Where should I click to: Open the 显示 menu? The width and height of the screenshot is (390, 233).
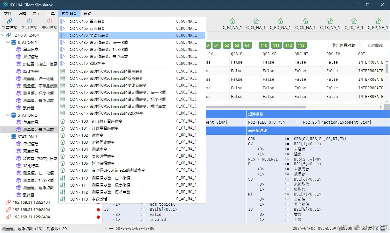tap(37, 13)
